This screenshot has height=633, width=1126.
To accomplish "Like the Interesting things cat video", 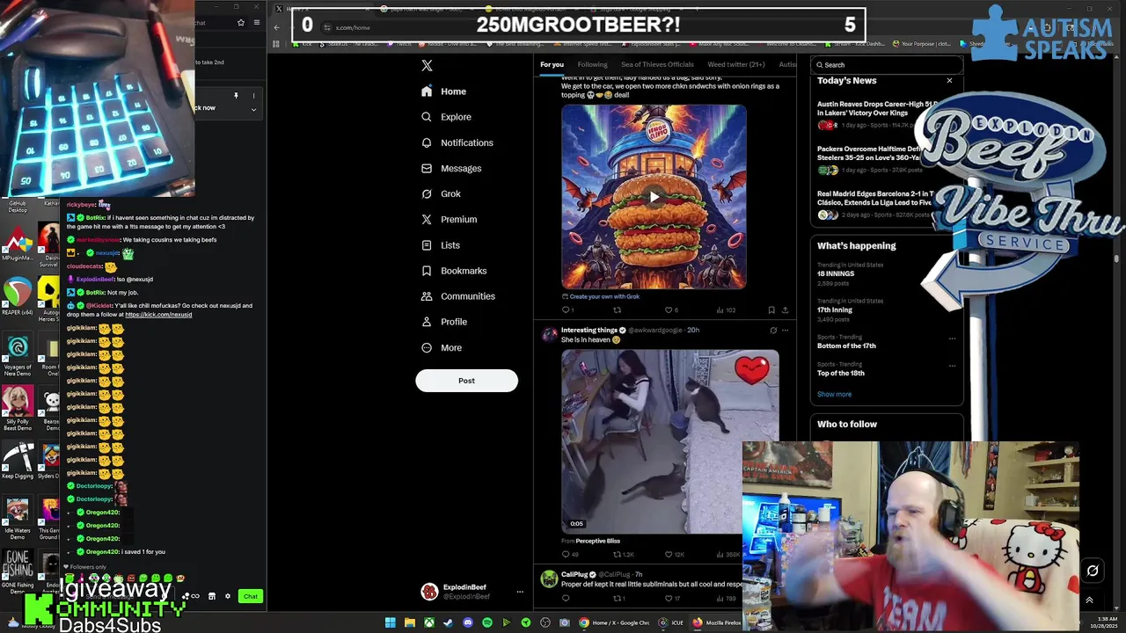I will [x=674, y=554].
